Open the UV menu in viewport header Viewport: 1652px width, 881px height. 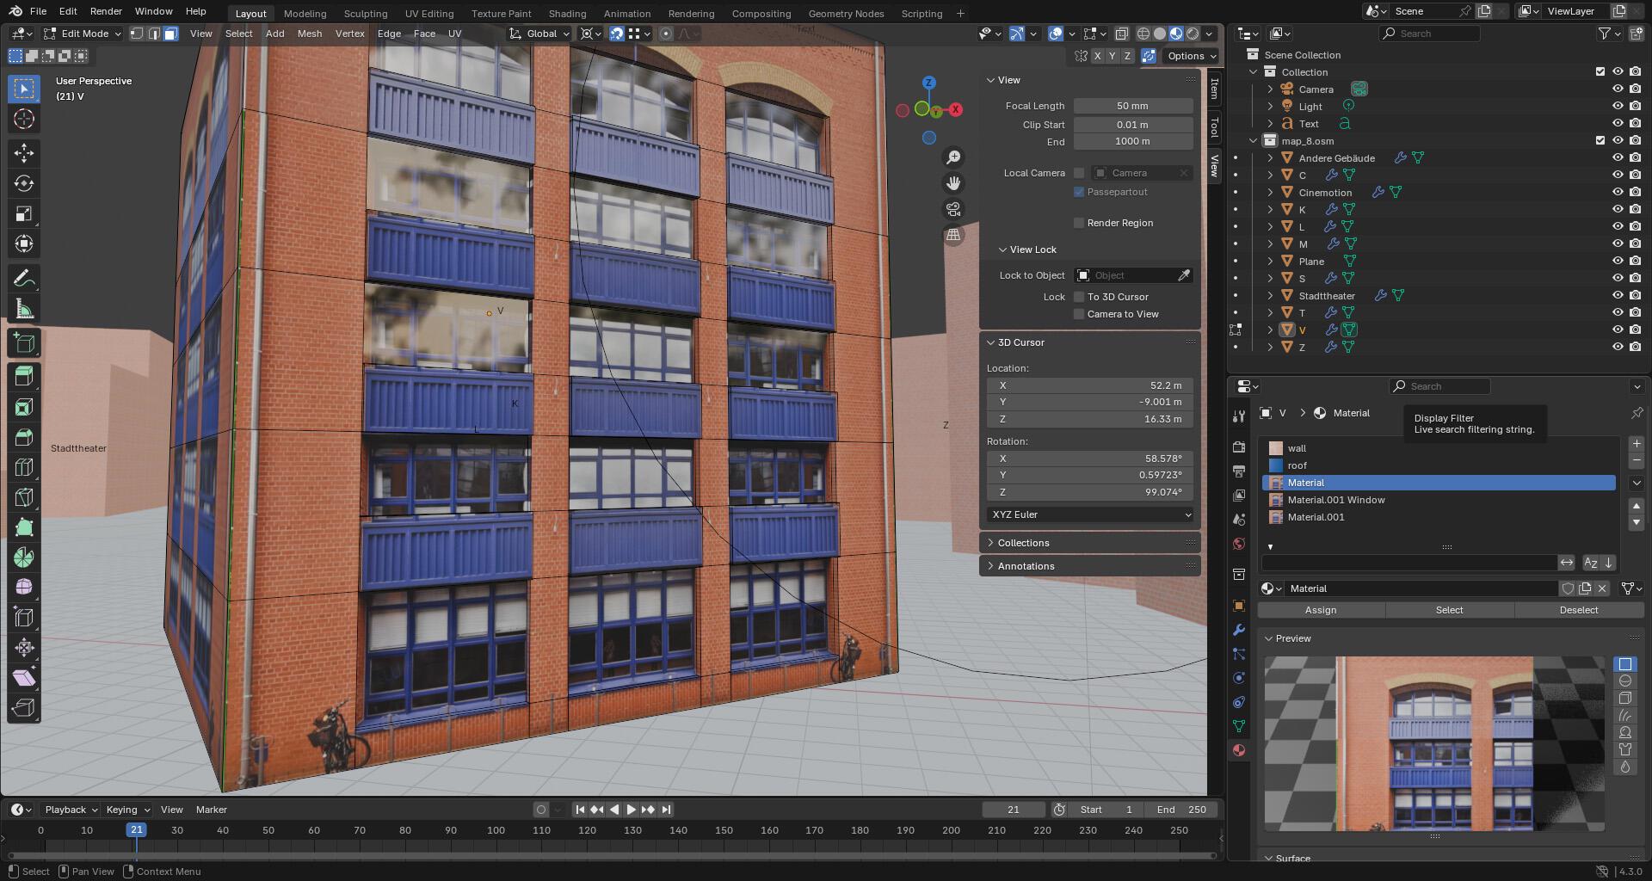pyautogui.click(x=455, y=34)
